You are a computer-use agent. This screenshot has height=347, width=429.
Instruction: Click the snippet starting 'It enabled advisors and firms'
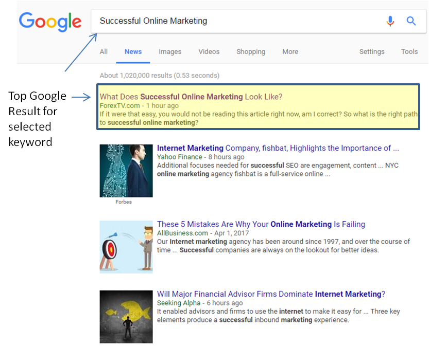[x=279, y=316]
